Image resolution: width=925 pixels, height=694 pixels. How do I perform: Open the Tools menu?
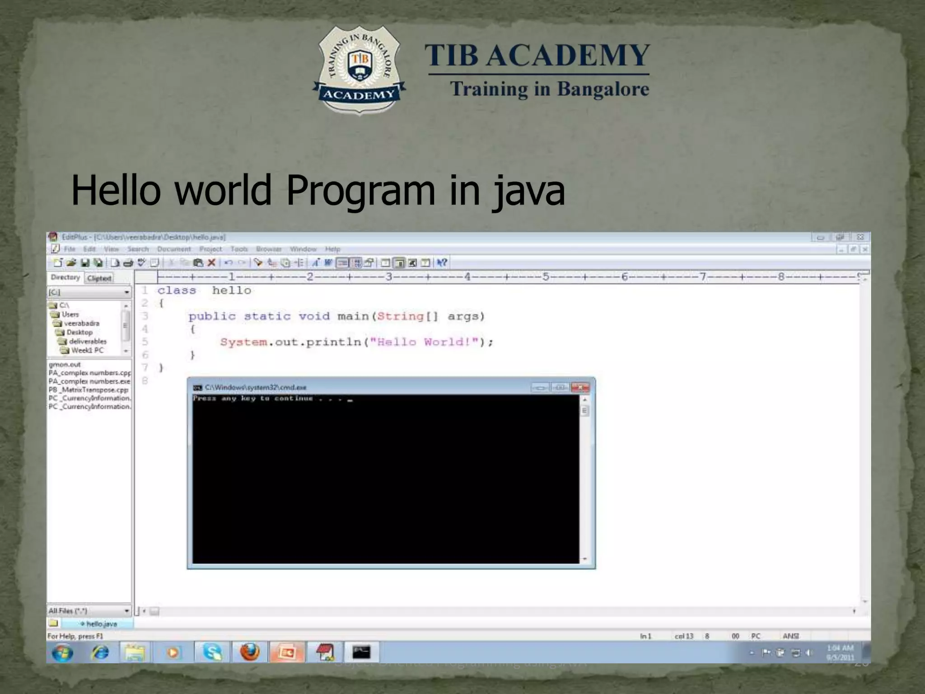point(239,249)
